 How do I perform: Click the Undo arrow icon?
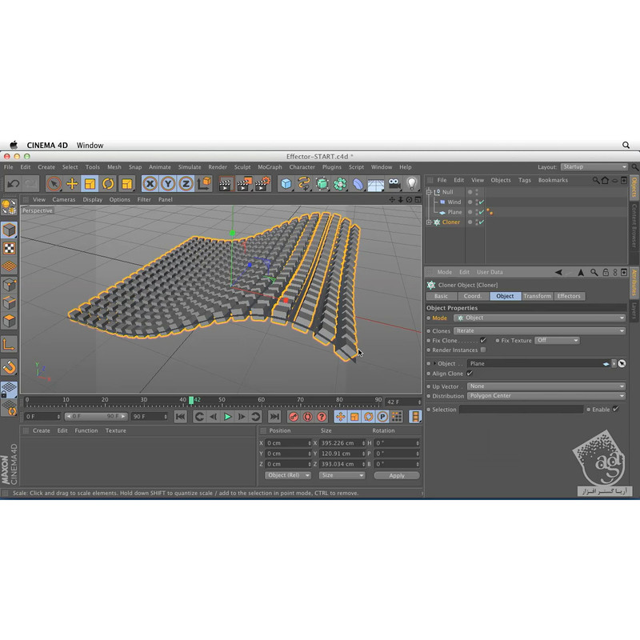(13, 184)
